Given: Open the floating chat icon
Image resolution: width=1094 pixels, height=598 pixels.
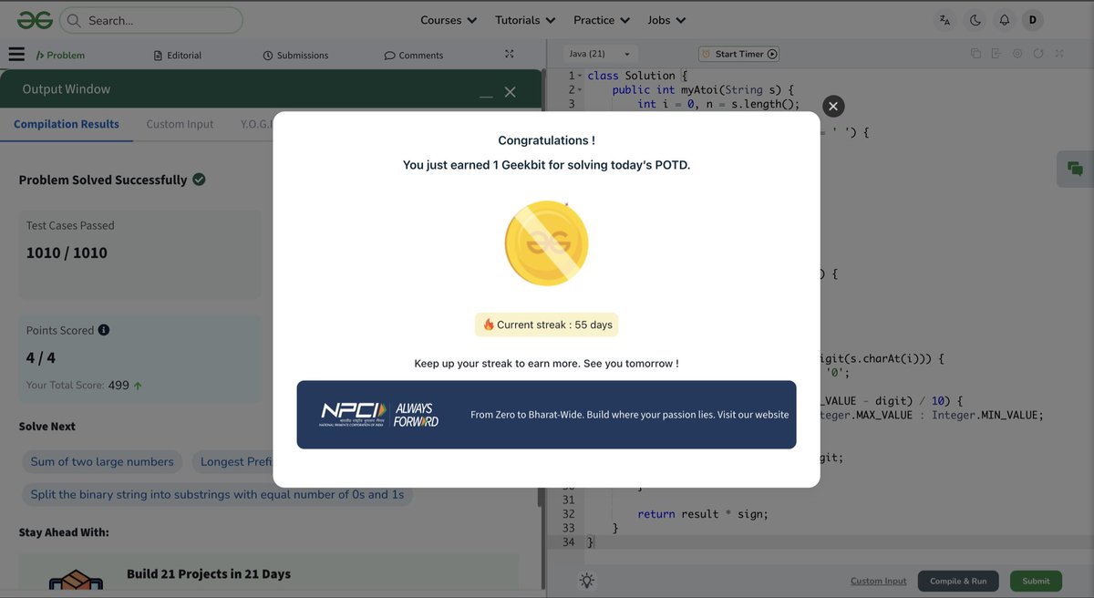Looking at the screenshot, I should tap(1075, 169).
